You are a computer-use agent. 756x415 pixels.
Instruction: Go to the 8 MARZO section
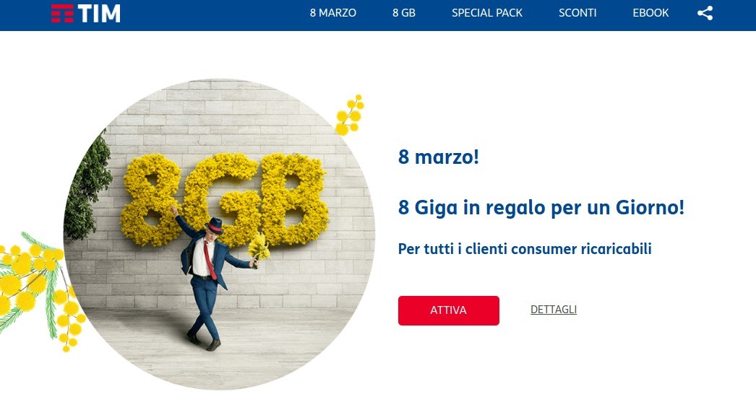click(332, 13)
